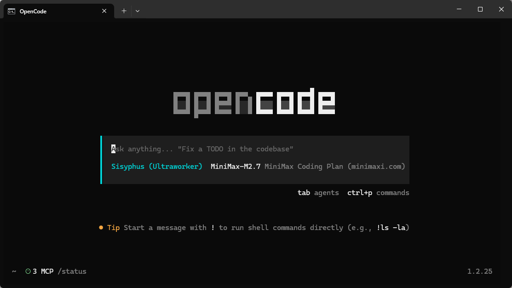Click the 'ctrl+p commands' shortcut hint
This screenshot has width=512, height=288.
coord(378,193)
